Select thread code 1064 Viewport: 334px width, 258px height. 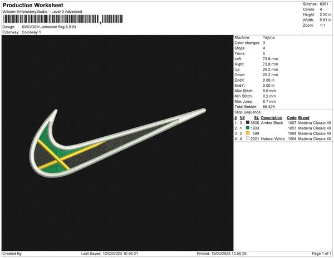click(292, 133)
